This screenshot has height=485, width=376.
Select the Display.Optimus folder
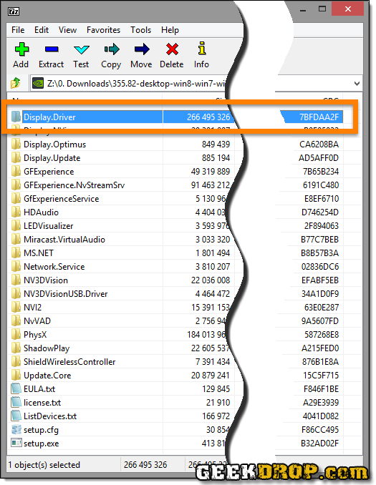point(55,144)
